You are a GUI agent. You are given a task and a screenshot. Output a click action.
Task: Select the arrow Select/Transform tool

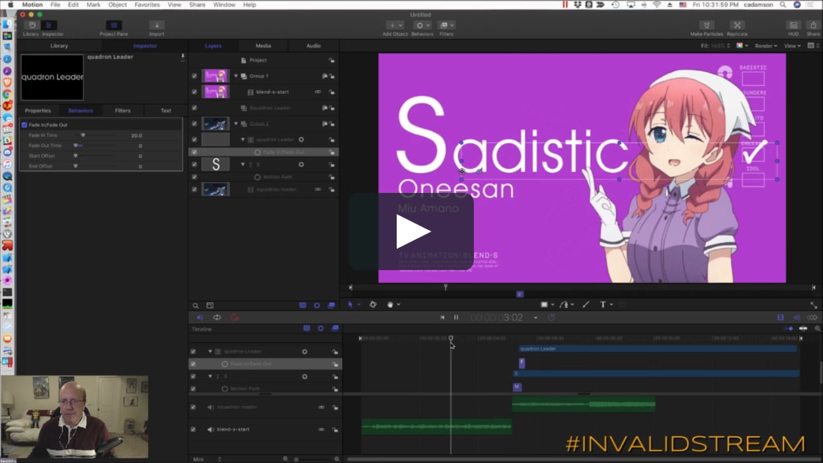tap(350, 304)
